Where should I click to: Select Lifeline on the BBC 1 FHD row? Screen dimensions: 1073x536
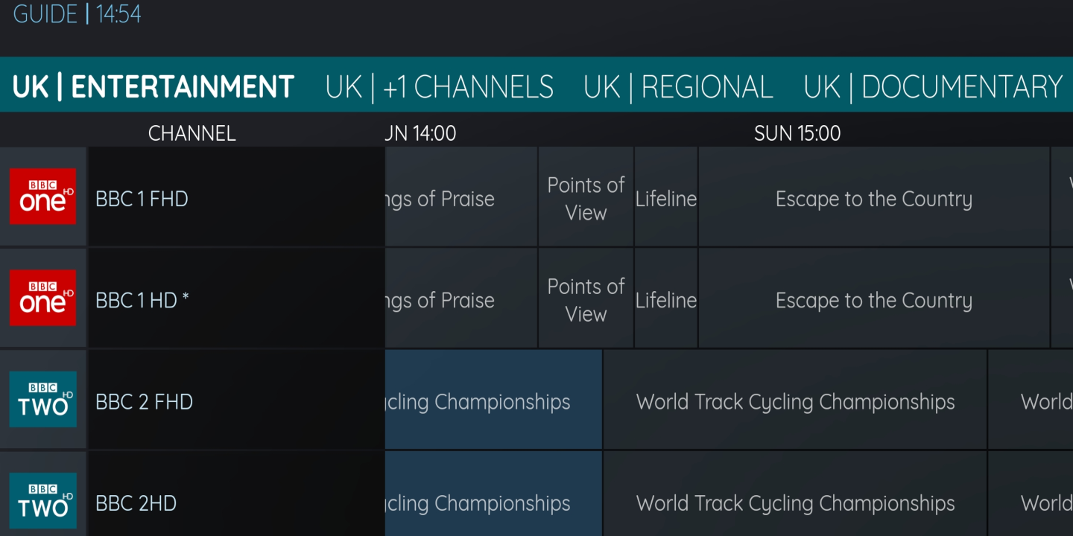pyautogui.click(x=666, y=197)
